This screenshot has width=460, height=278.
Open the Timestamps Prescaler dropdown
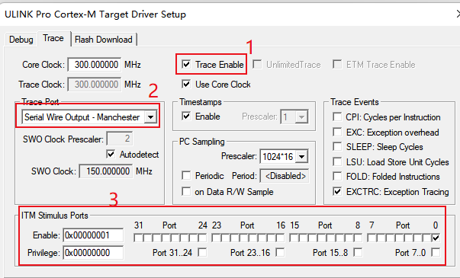pos(301,117)
